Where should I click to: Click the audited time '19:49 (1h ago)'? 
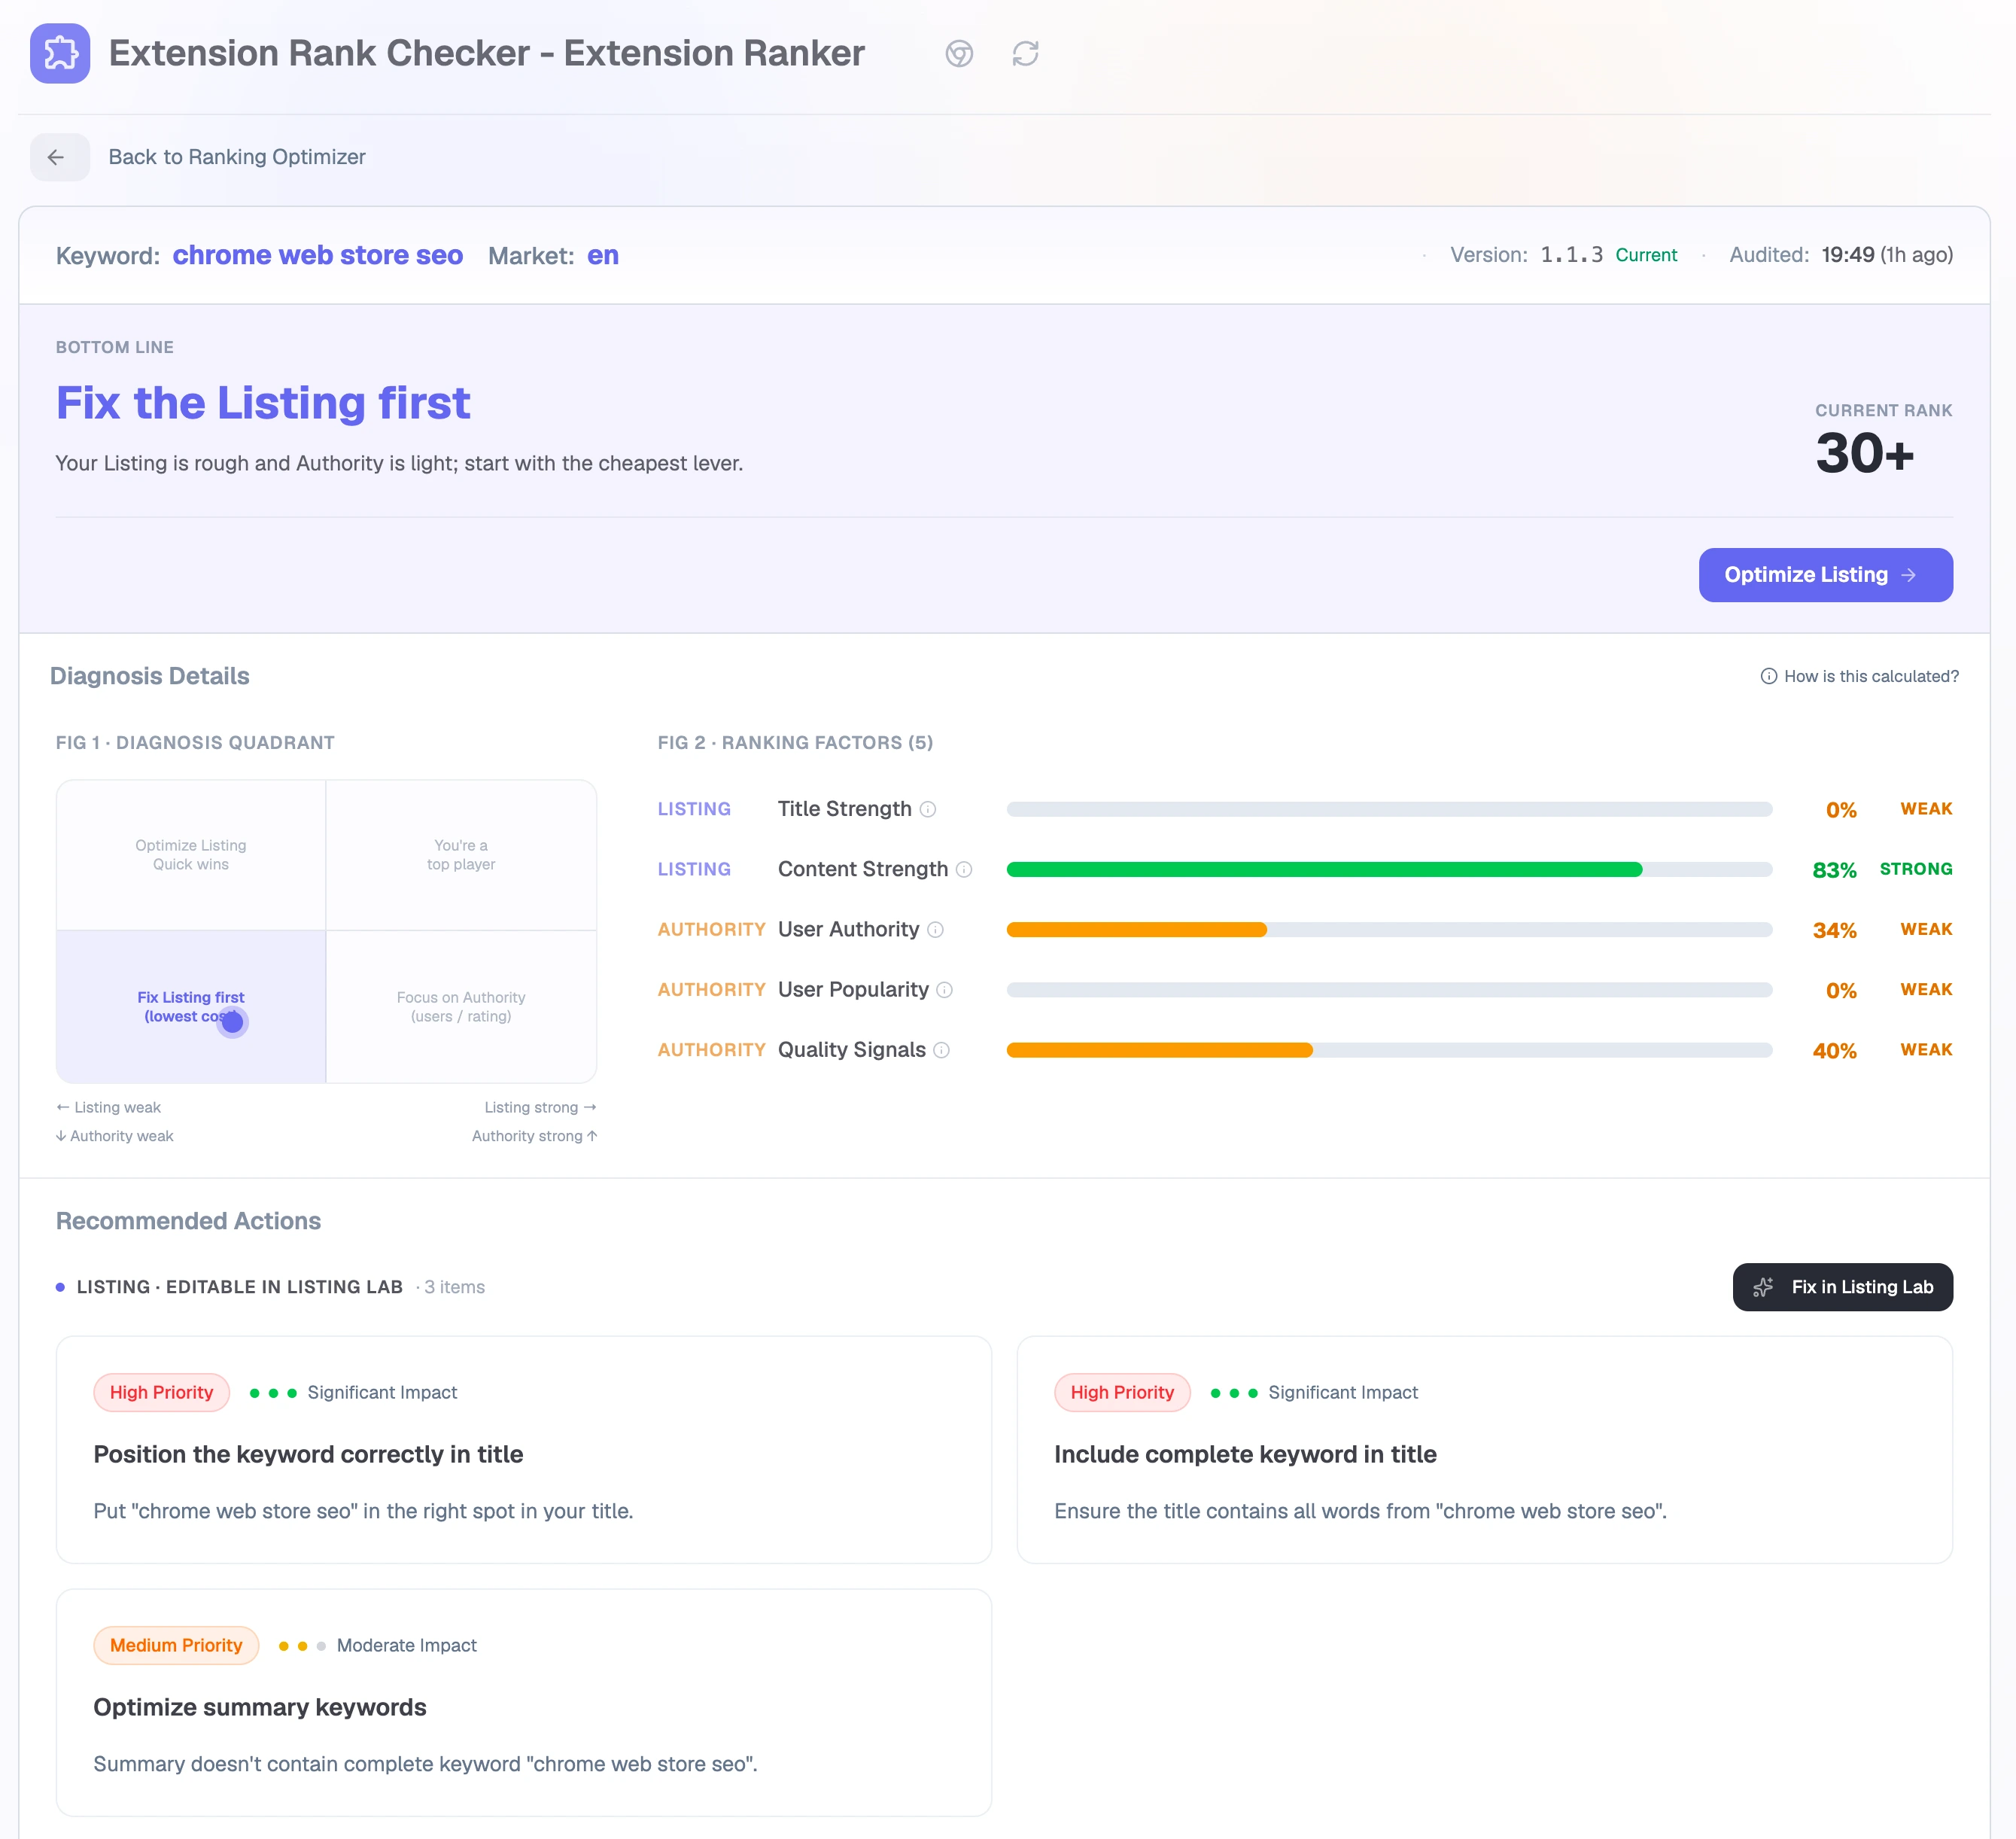click(1887, 255)
